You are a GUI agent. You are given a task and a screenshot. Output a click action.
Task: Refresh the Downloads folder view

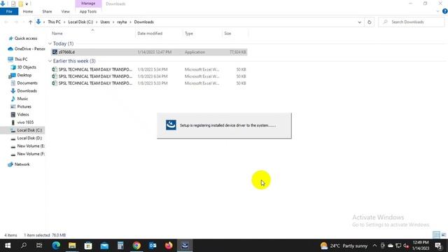pyautogui.click(x=369, y=22)
